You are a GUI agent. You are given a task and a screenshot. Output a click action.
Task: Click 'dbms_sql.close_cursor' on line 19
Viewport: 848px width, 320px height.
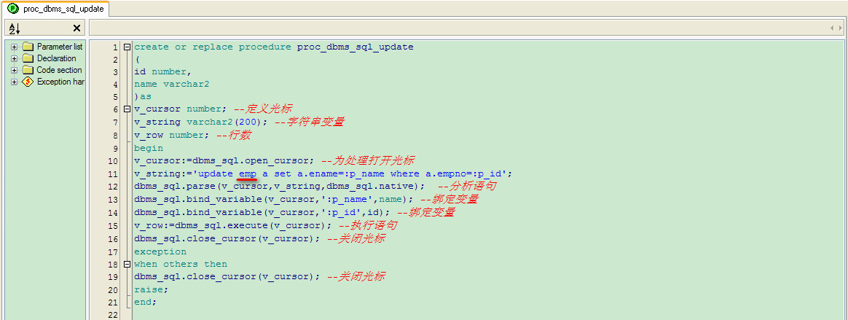coord(195,277)
